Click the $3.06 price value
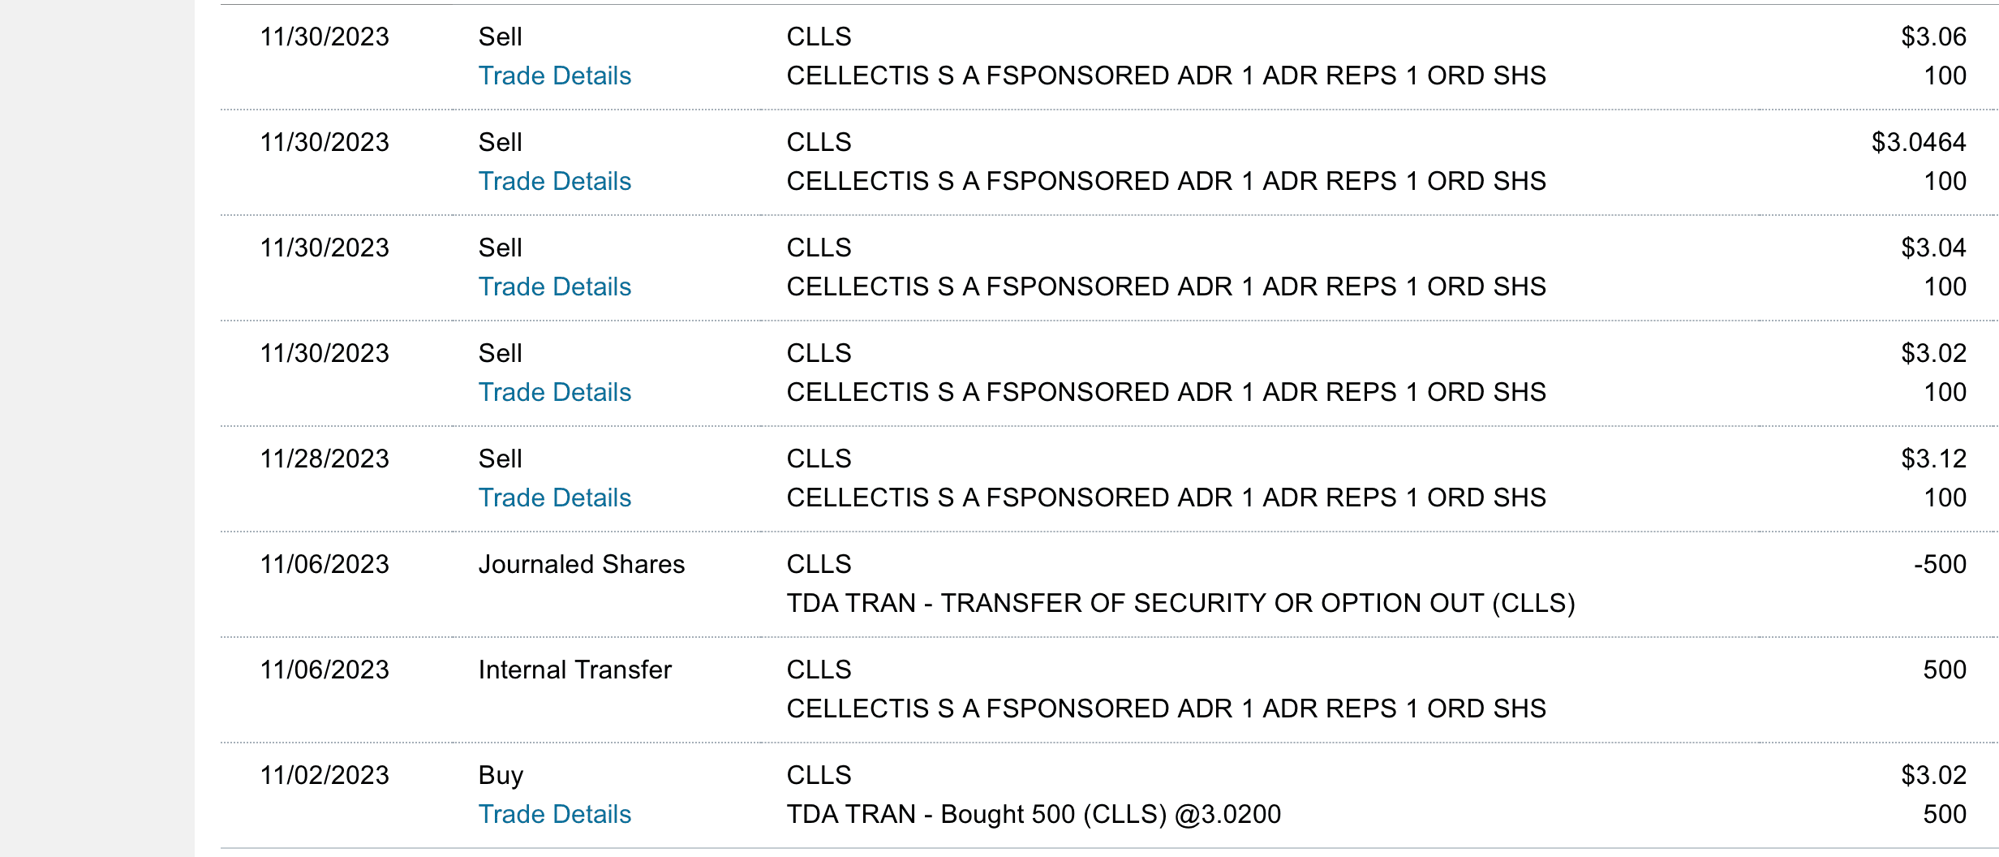This screenshot has width=1999, height=857. pyautogui.click(x=1933, y=37)
